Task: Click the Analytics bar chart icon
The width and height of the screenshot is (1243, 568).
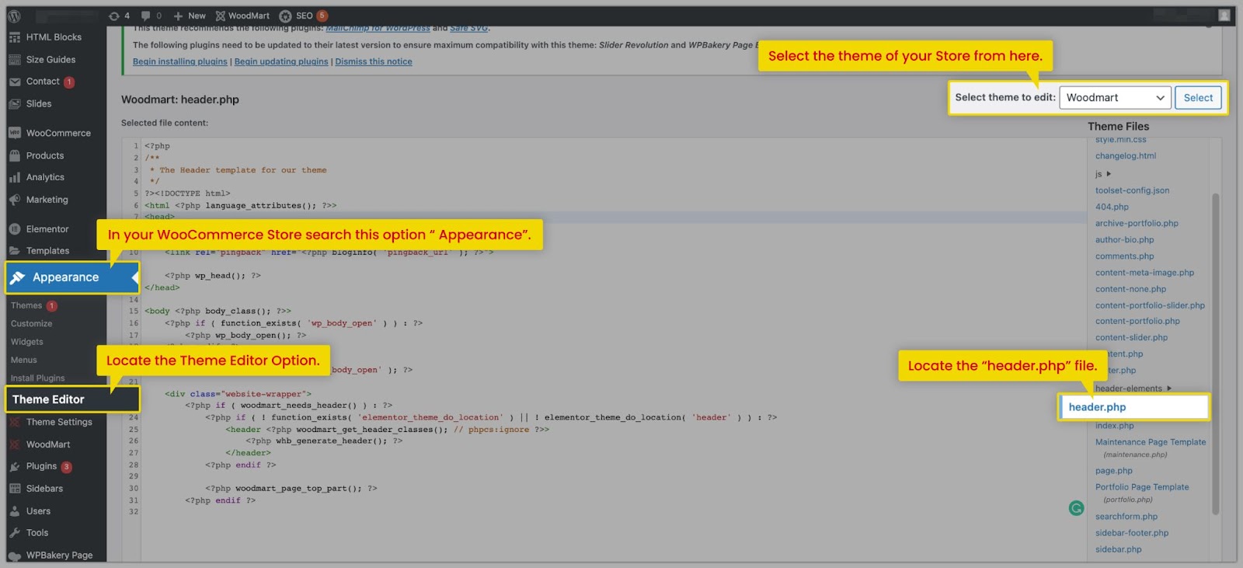Action: [x=15, y=177]
